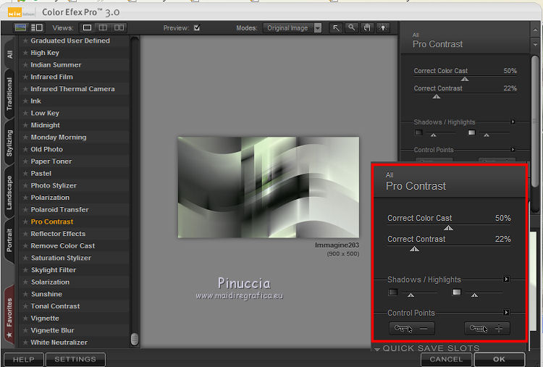This screenshot has height=367, width=543.
Task: Toggle favorite star for Pro Contrast
Action: (x=25, y=222)
